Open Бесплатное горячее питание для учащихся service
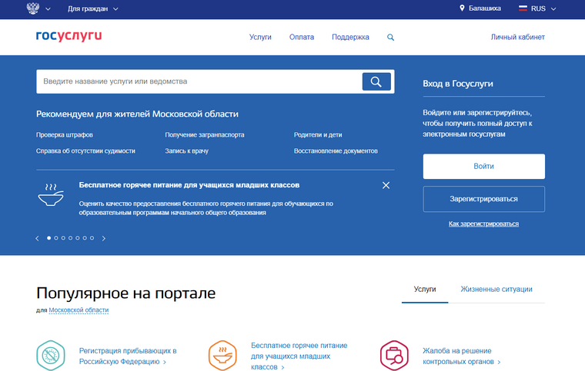 (x=299, y=356)
